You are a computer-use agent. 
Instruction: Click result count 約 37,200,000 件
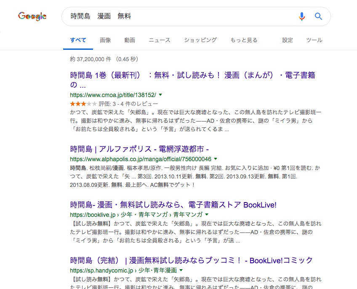click(x=91, y=59)
